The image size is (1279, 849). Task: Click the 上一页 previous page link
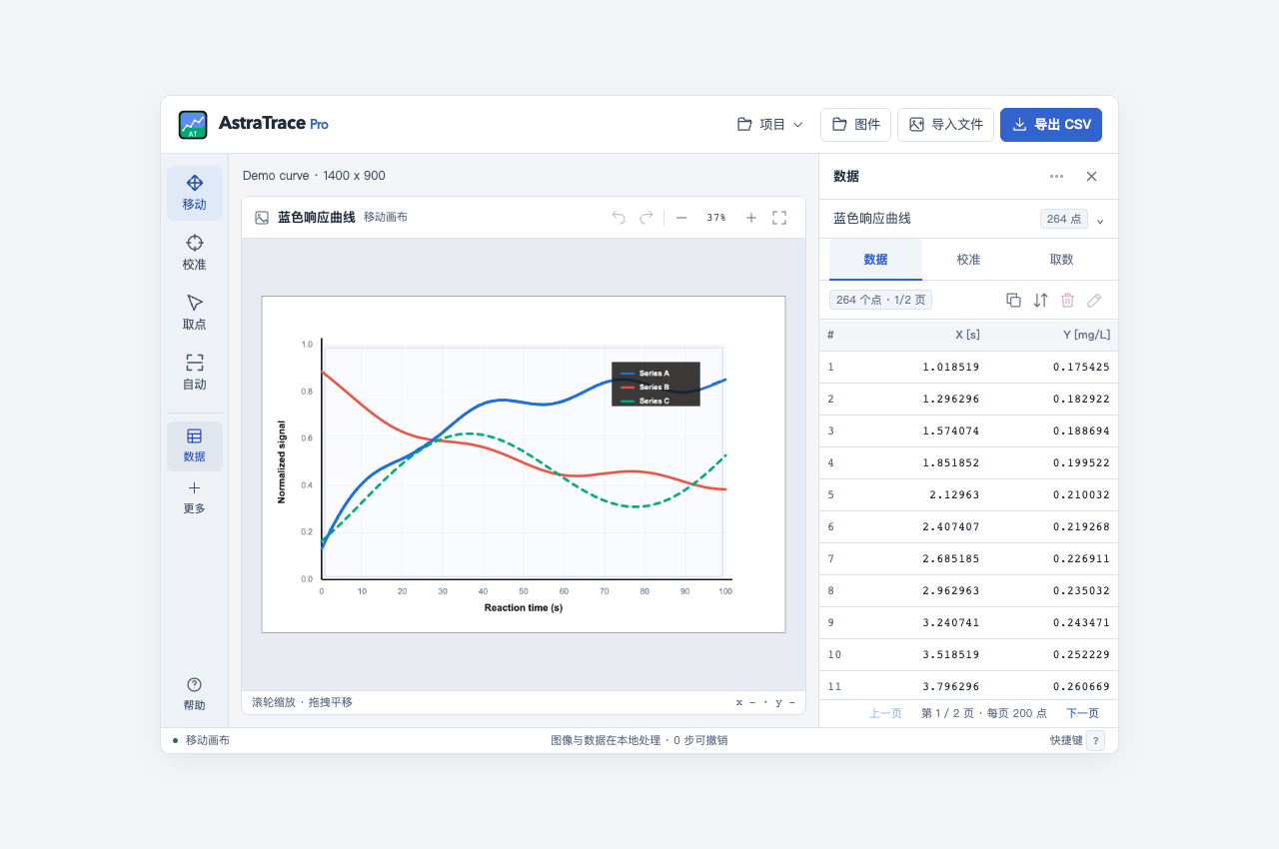point(885,713)
